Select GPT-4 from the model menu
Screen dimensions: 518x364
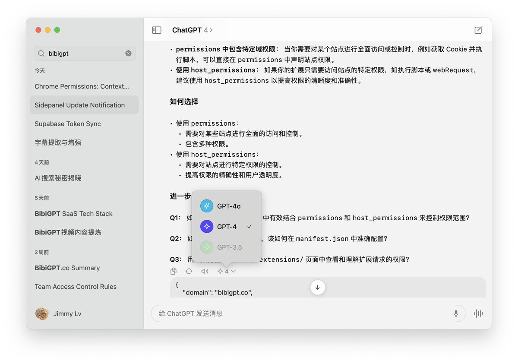(227, 227)
